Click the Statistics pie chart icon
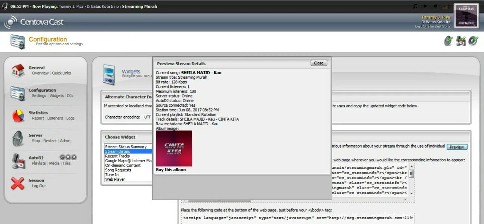 click(18, 116)
